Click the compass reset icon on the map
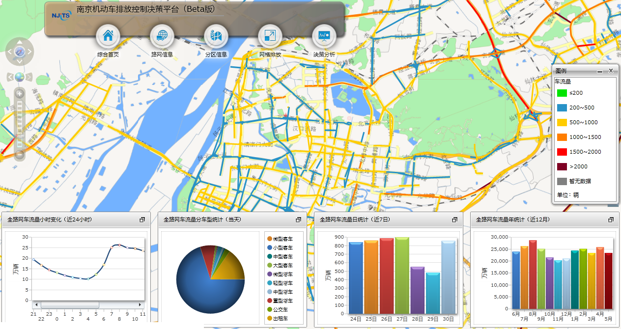Image resolution: width=621 pixels, height=329 pixels. pyautogui.click(x=20, y=51)
